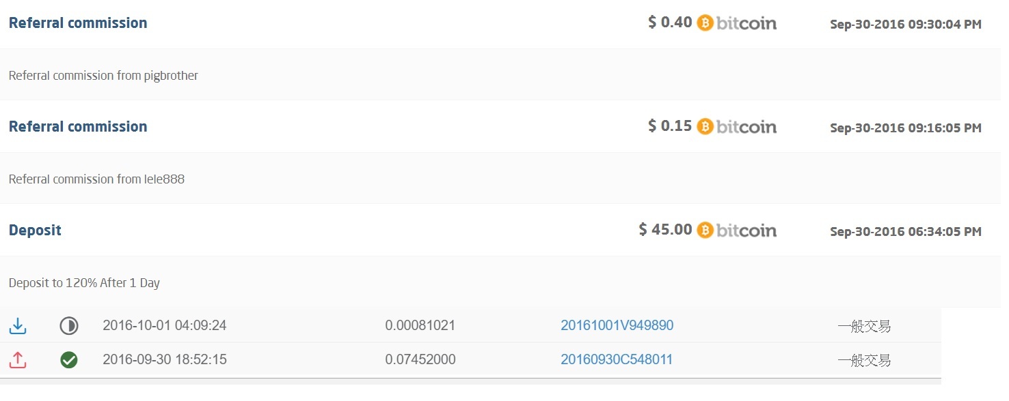
Task: Click the amount 0.00081021
Action: (x=420, y=326)
